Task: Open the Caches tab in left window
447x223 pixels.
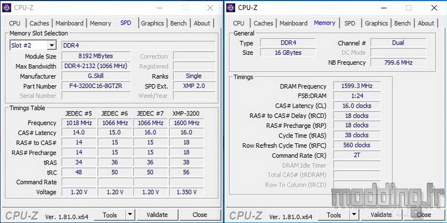Action: click(x=39, y=23)
